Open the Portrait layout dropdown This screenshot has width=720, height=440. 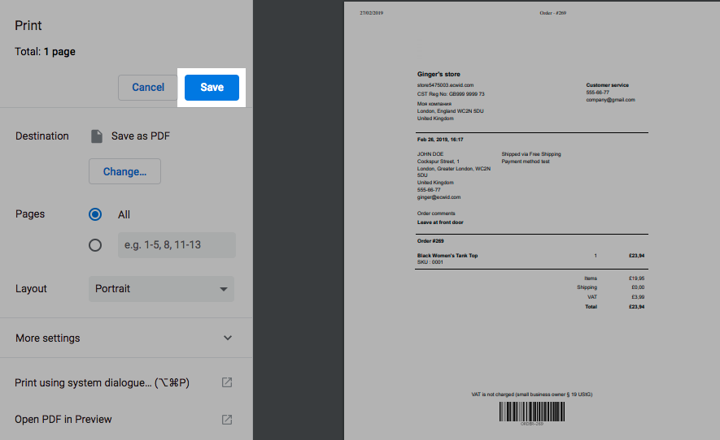click(x=161, y=289)
